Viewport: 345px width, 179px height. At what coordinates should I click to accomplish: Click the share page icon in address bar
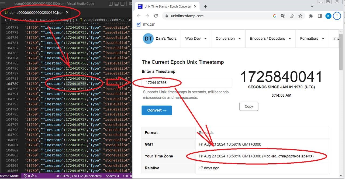(x=292, y=16)
